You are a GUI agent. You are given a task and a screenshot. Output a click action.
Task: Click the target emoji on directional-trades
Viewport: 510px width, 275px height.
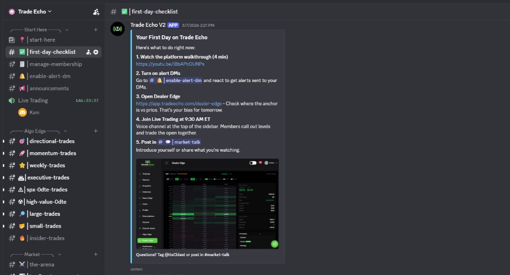[22, 141]
